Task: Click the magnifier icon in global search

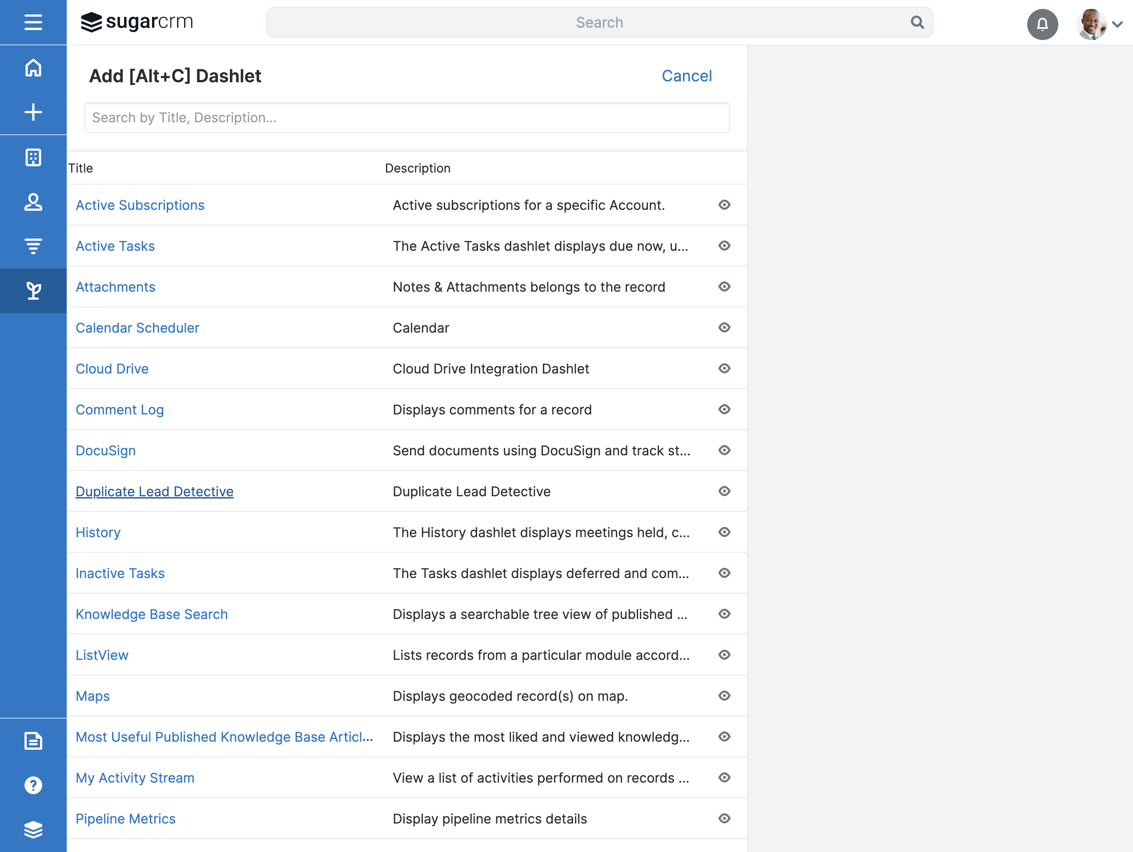Action: click(917, 22)
